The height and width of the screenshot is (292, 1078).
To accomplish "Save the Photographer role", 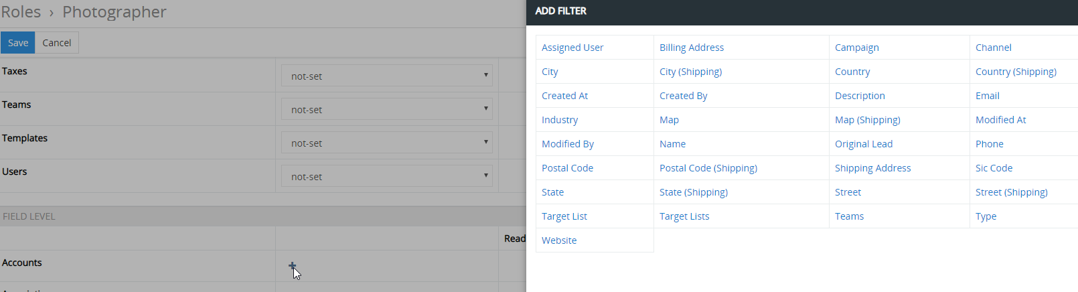I will point(18,43).
